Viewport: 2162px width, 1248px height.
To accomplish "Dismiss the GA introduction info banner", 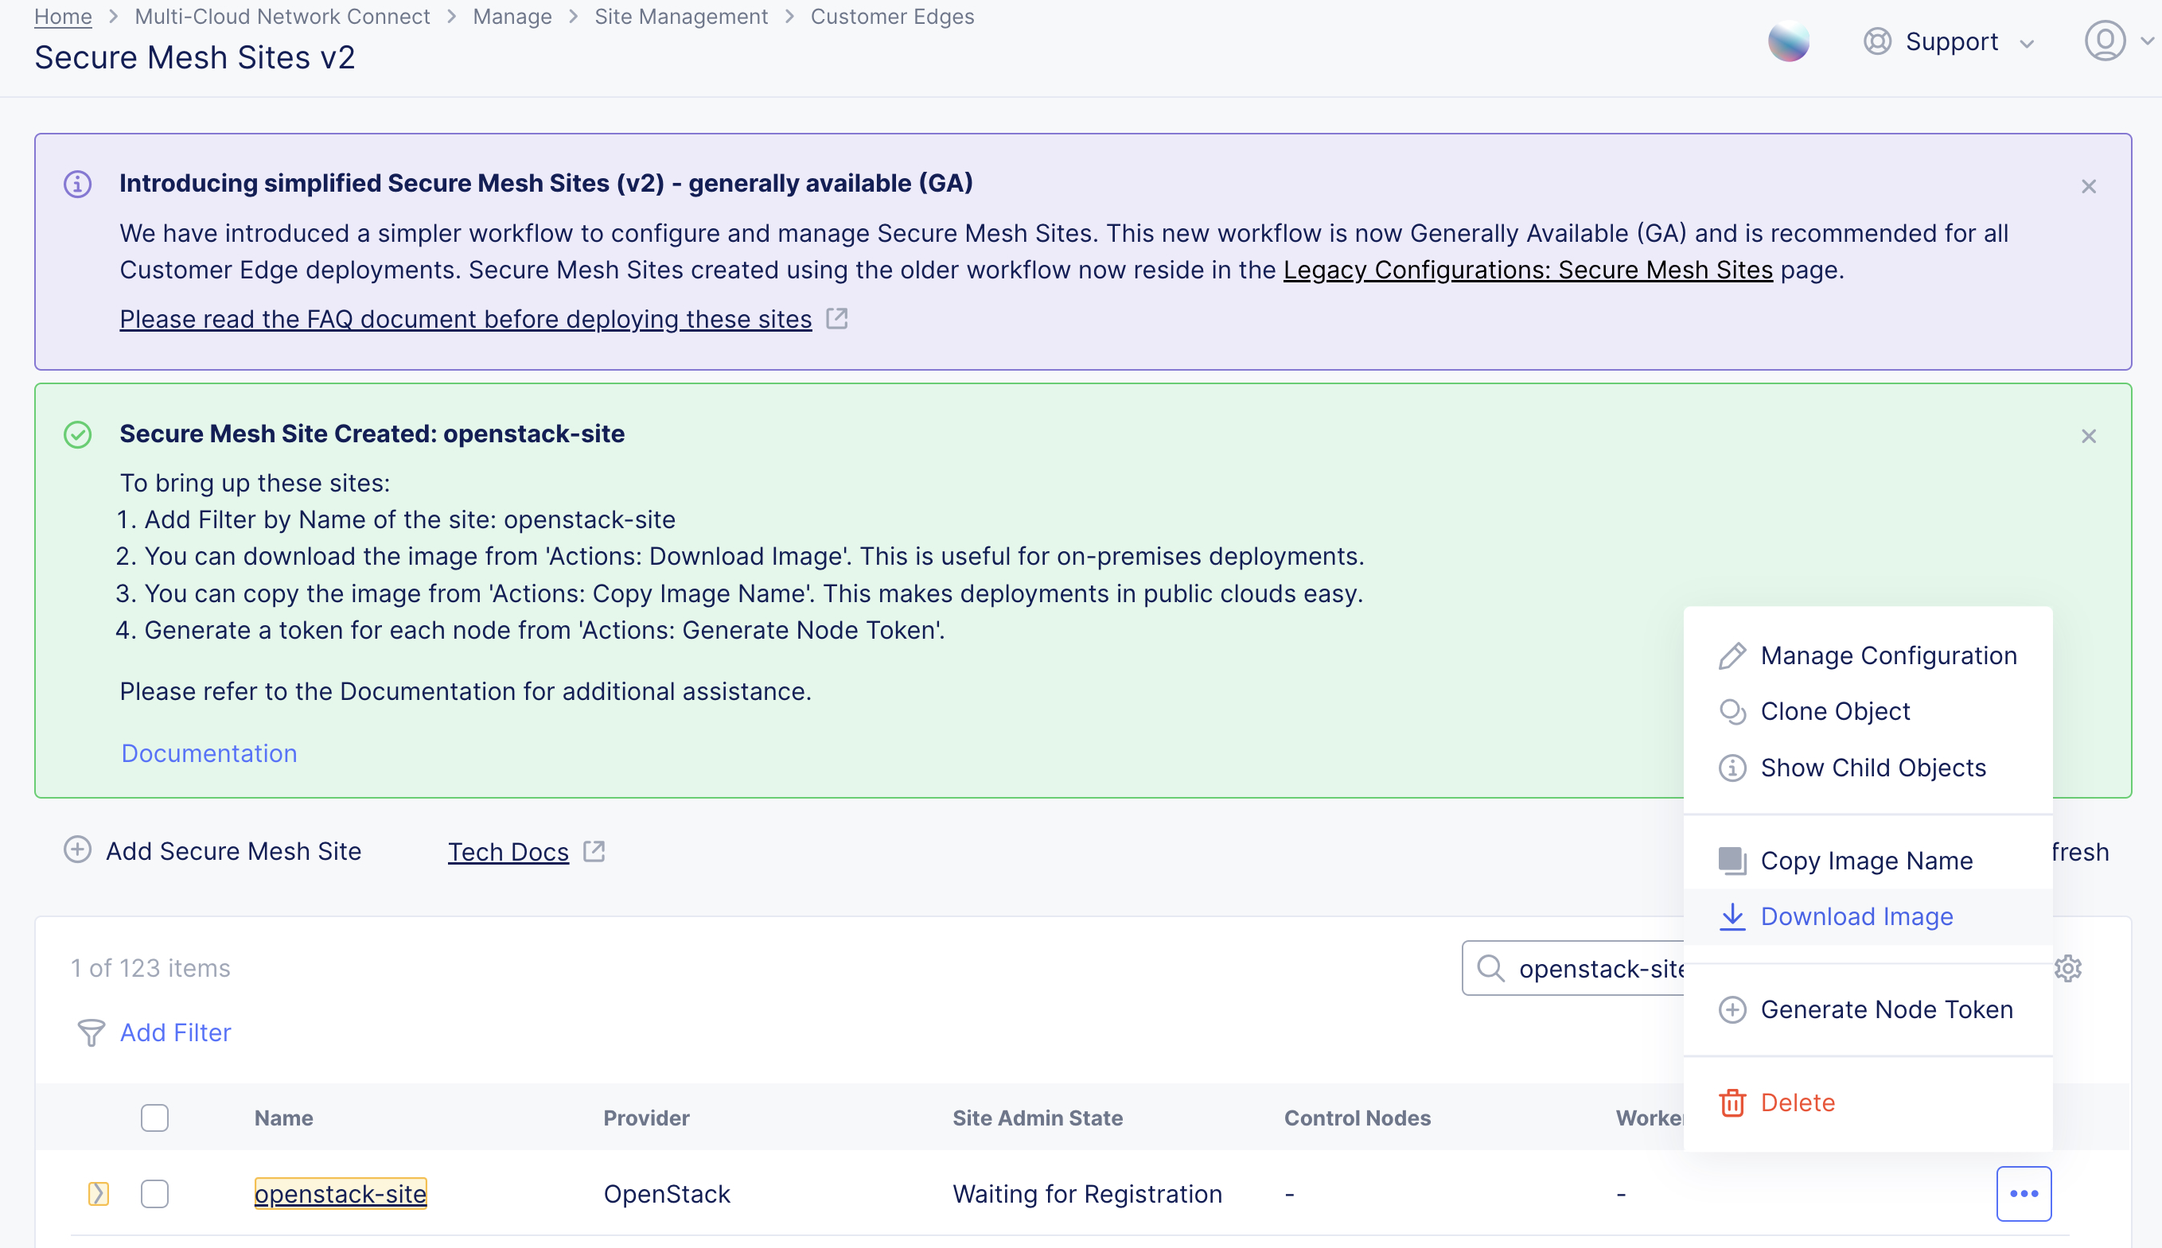I will click(x=2088, y=187).
